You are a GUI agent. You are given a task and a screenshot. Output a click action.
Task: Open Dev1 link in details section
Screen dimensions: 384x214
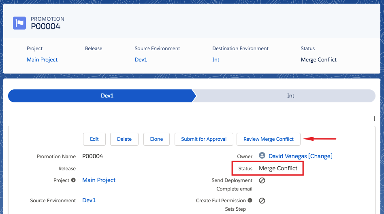89,200
